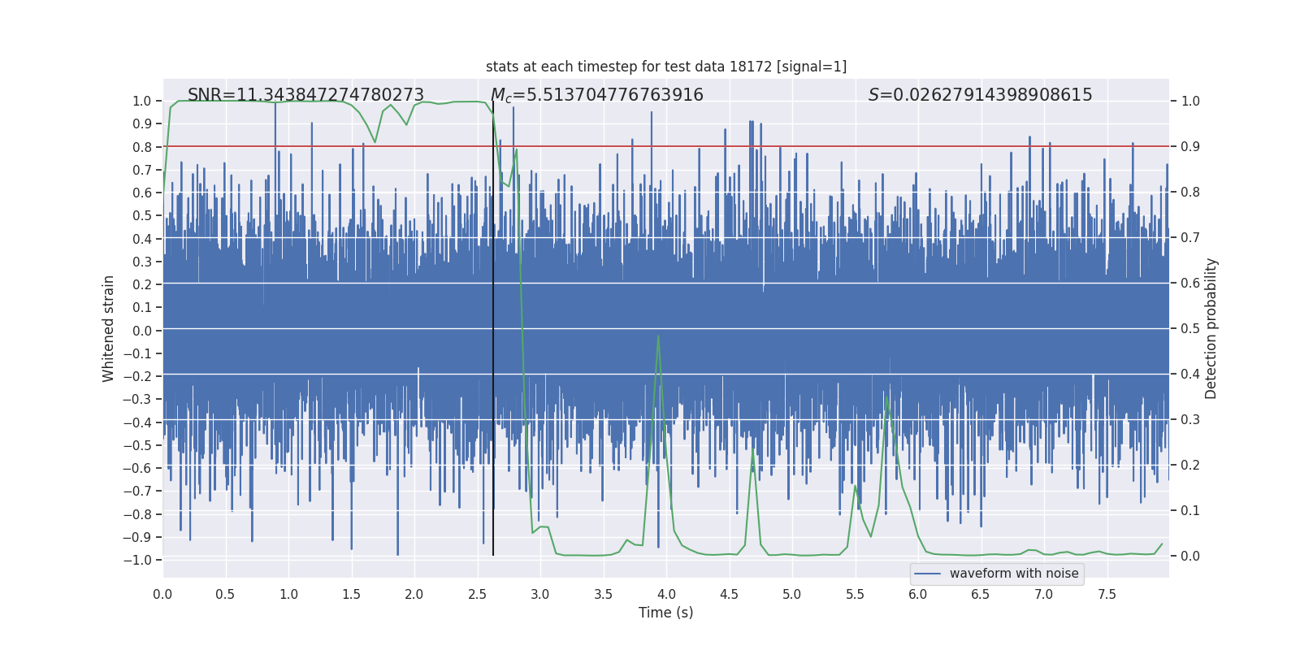Screen dimensions: 1300x650
Task: Click the 0.8 tick on the Whitened strain axis
Action: point(142,147)
